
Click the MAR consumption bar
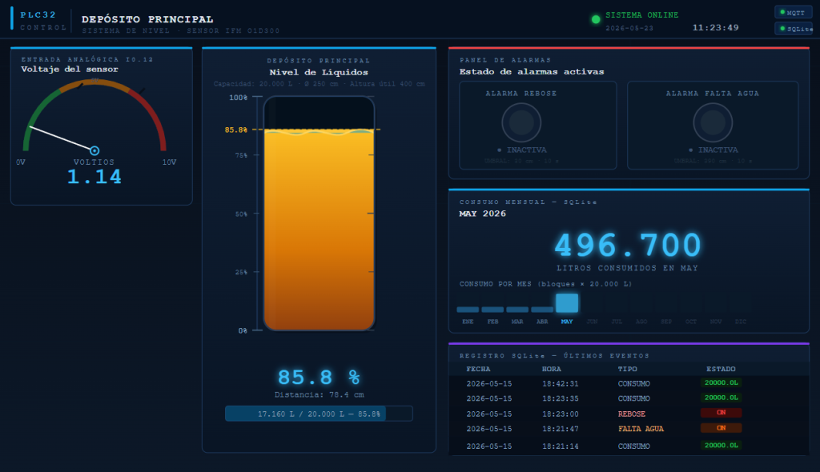[x=517, y=310]
